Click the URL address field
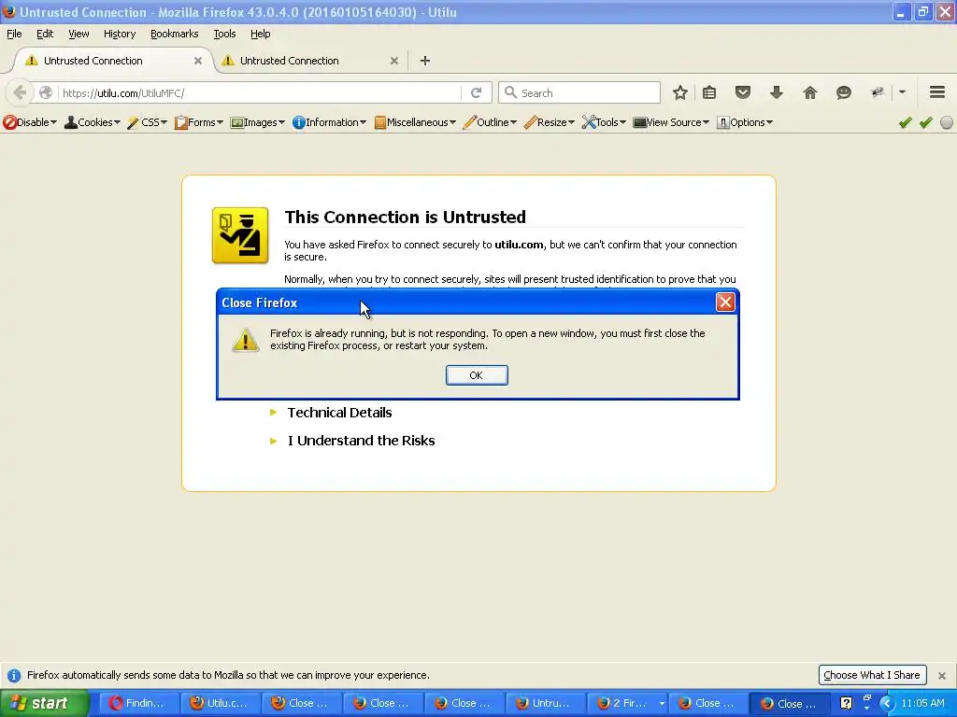The height and width of the screenshot is (717, 957). (260, 93)
